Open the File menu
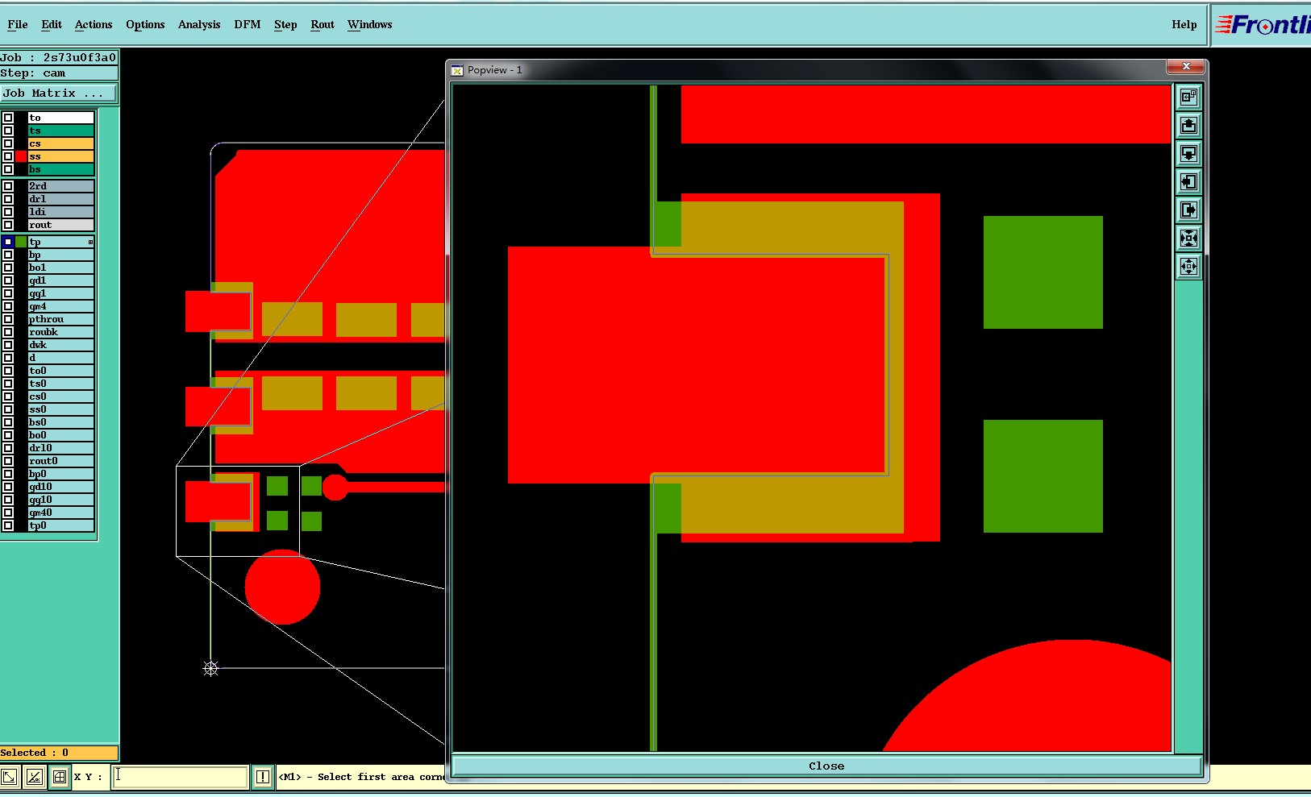Screen dimensions: 1311x797 click(x=18, y=25)
